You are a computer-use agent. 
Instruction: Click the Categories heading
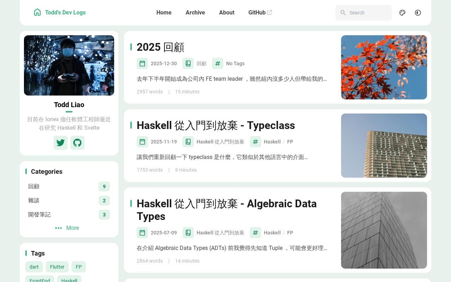click(47, 172)
